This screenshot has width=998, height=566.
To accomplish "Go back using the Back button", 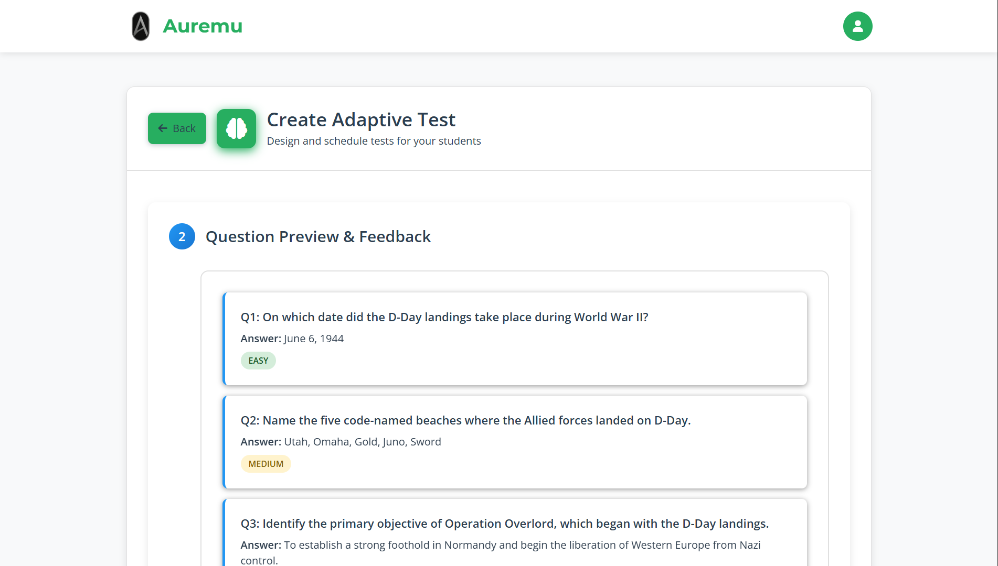I will (177, 128).
